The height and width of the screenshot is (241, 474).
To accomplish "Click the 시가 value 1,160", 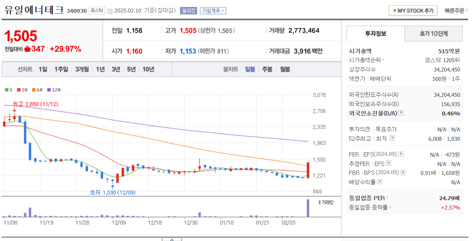I will tap(134, 51).
